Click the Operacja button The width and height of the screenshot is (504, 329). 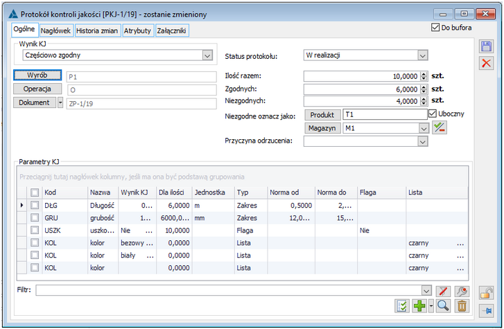point(37,89)
